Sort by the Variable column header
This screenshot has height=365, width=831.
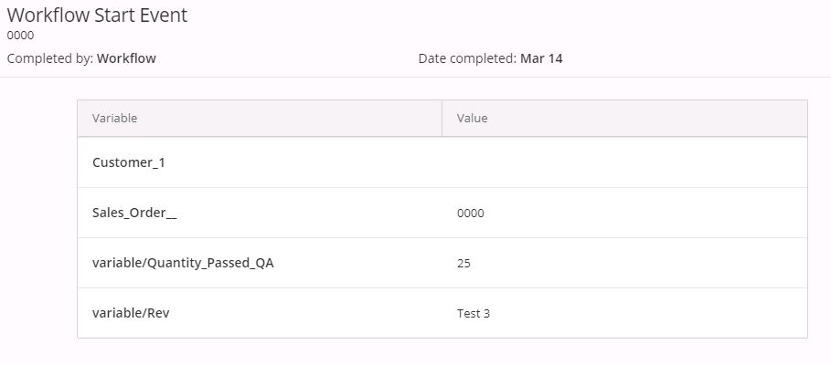tap(115, 119)
